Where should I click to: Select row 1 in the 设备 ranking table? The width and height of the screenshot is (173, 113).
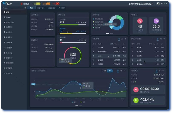pos(148,47)
